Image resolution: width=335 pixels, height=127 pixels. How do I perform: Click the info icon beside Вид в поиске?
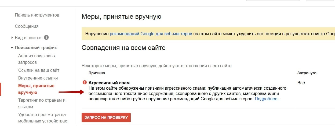coord(46,38)
